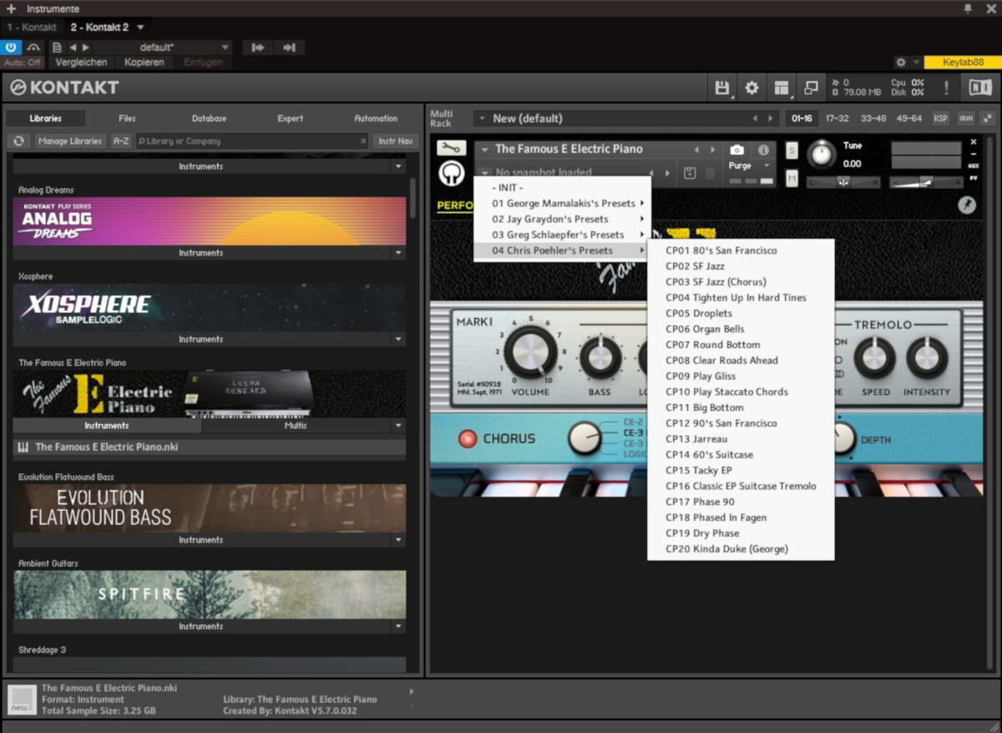This screenshot has height=733, width=1002.
Task: Adjust the instrument pan slider
Action: coord(843,181)
